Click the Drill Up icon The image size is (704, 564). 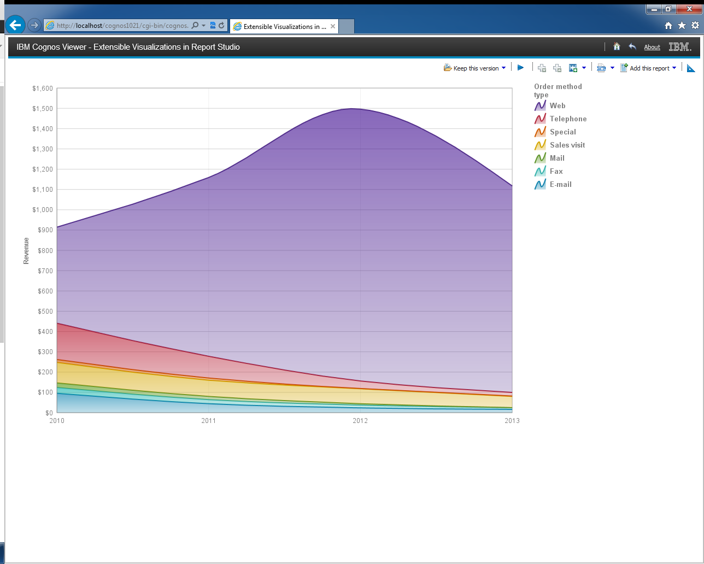click(x=557, y=68)
